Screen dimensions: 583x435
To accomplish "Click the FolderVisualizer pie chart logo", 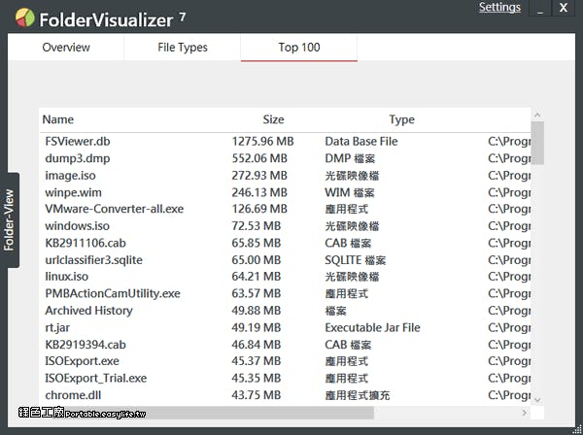I will click(x=25, y=17).
